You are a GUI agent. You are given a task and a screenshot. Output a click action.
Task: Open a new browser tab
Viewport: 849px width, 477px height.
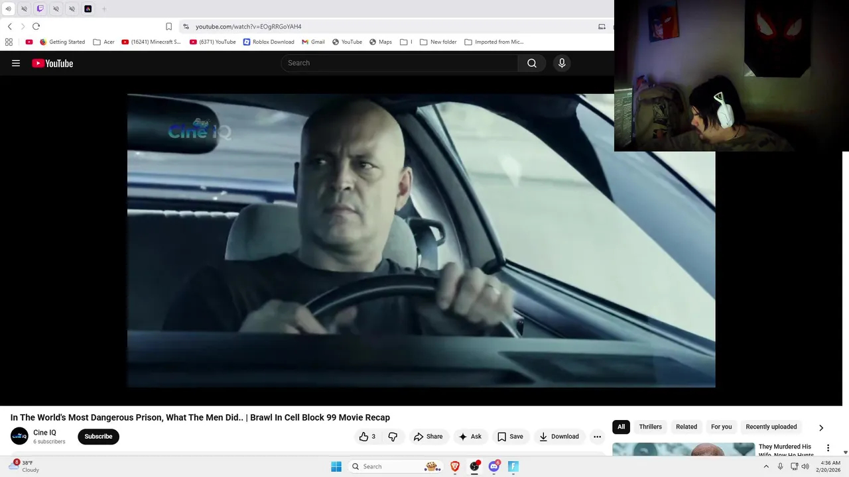coord(104,9)
